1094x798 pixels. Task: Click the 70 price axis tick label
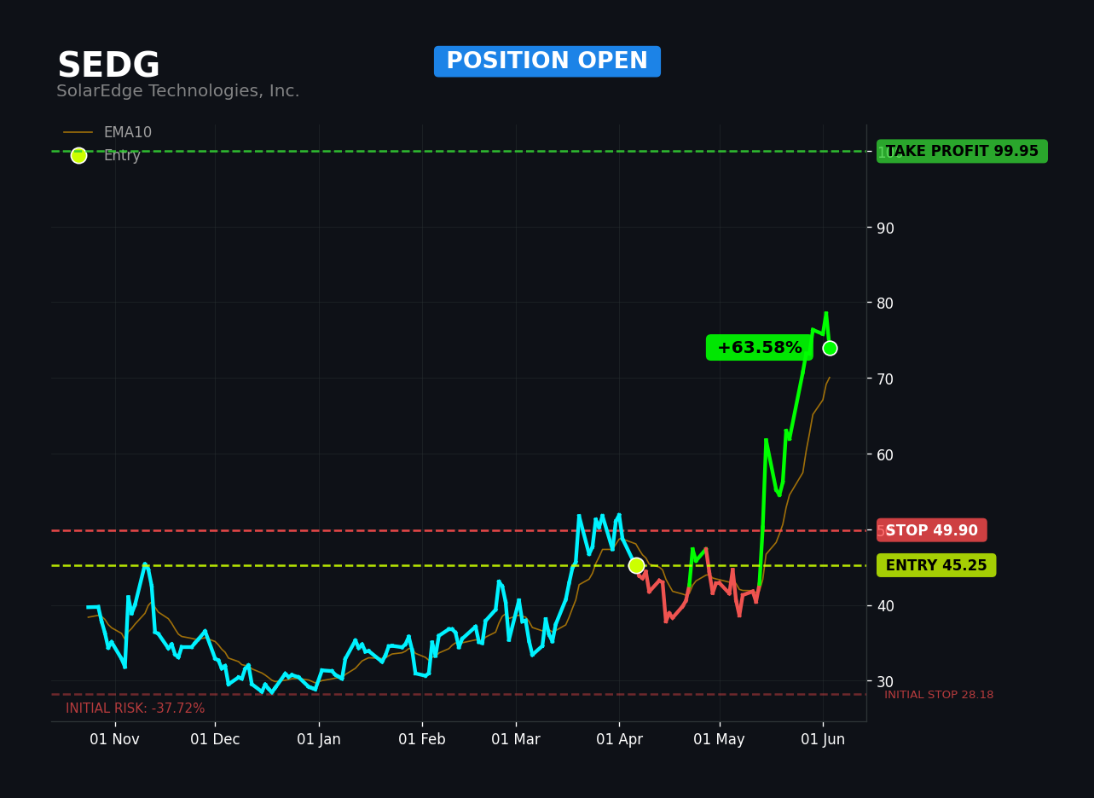[x=885, y=379]
